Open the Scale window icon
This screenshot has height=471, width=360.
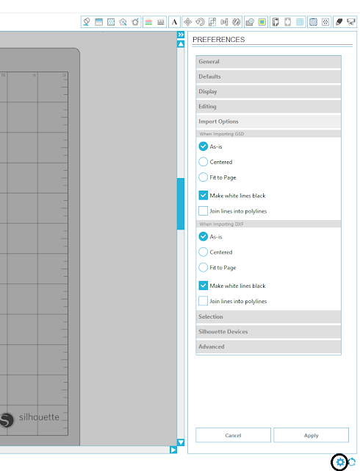tap(212, 22)
